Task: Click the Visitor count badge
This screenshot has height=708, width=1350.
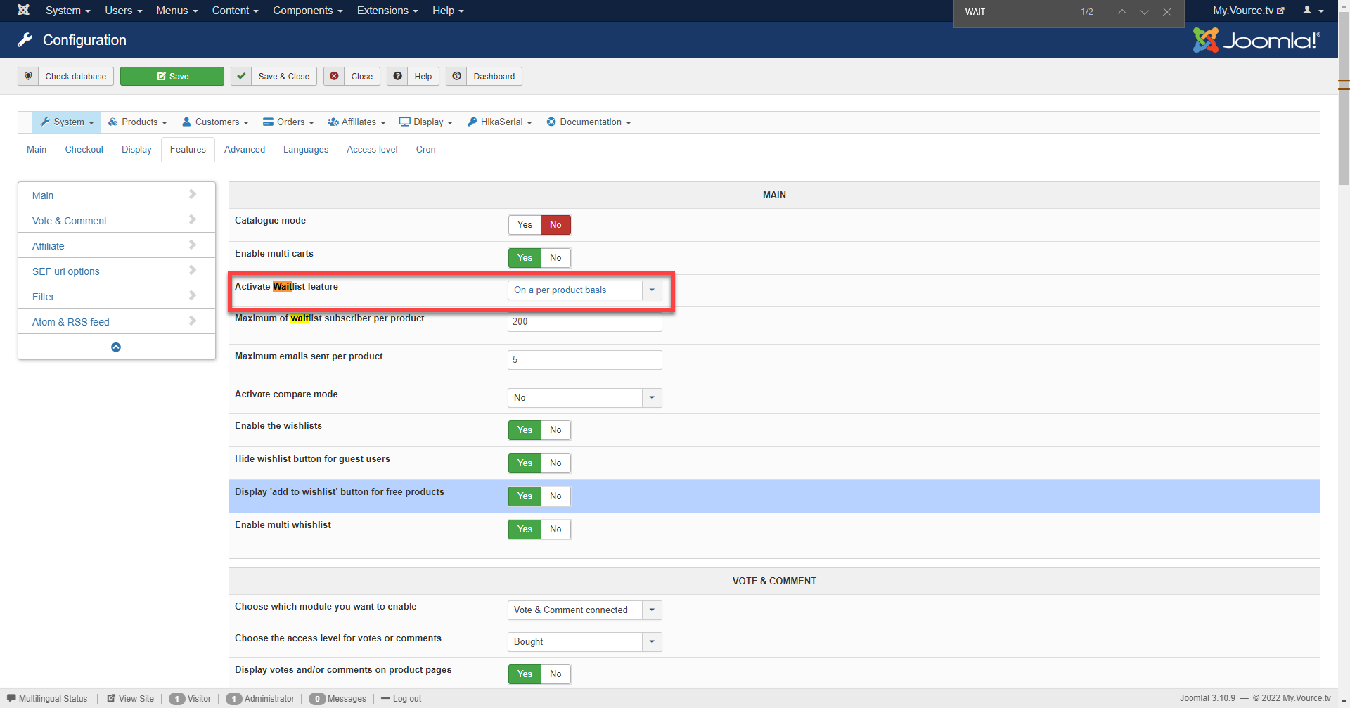Action: (176, 699)
